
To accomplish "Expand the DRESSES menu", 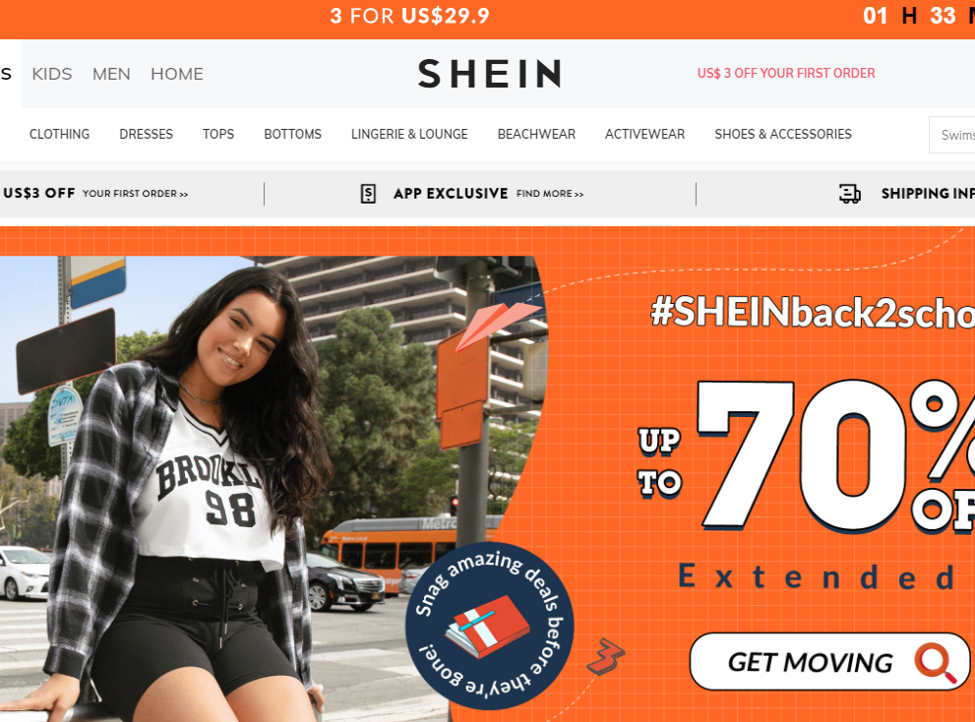I will click(x=147, y=135).
